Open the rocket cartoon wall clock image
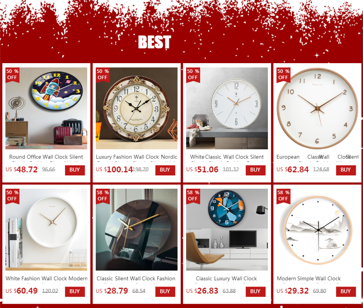The image size is (363, 308). click(x=46, y=108)
